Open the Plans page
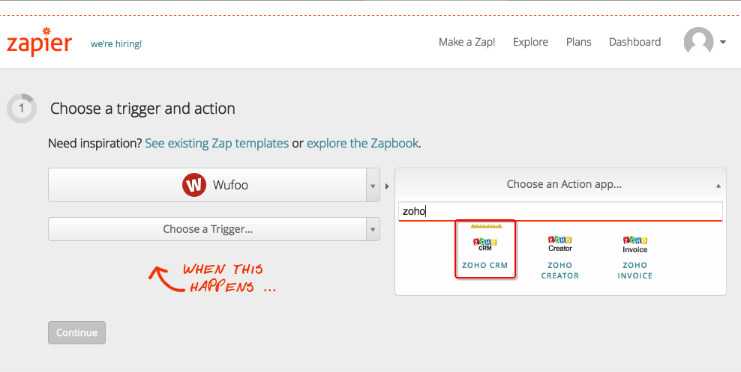The image size is (741, 372). (x=578, y=42)
